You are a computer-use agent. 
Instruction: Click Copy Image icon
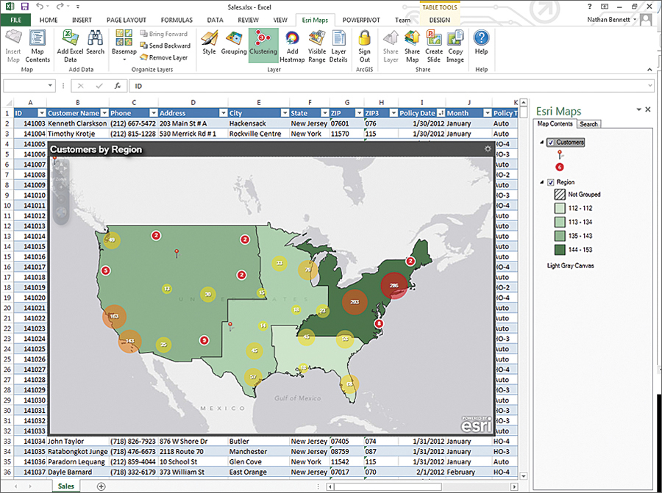(455, 46)
